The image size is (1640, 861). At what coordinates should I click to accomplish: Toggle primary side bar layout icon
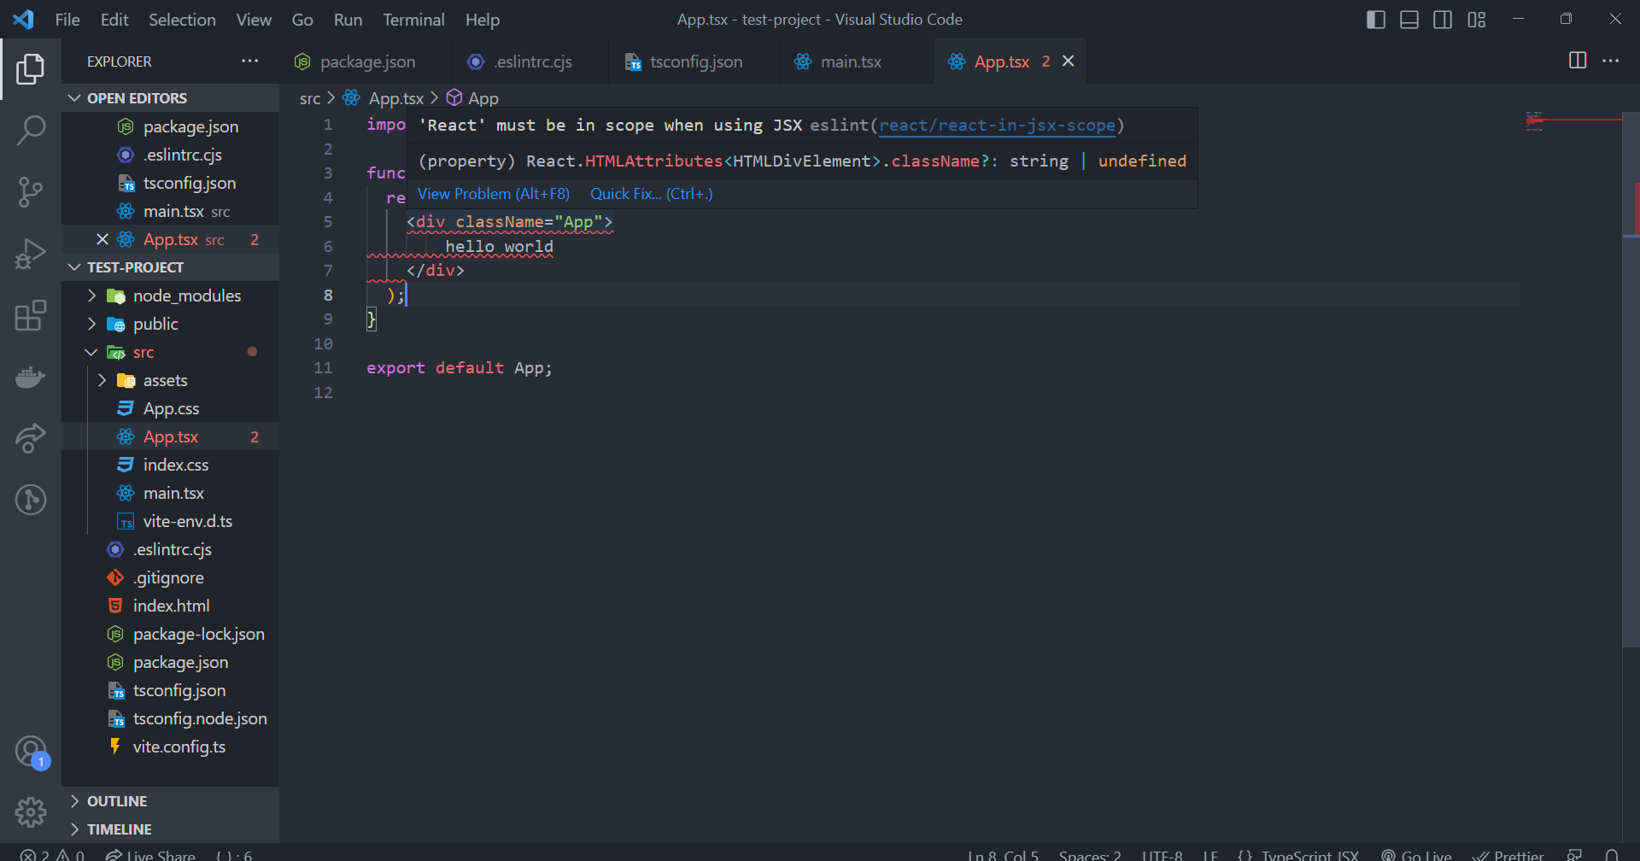click(x=1376, y=20)
